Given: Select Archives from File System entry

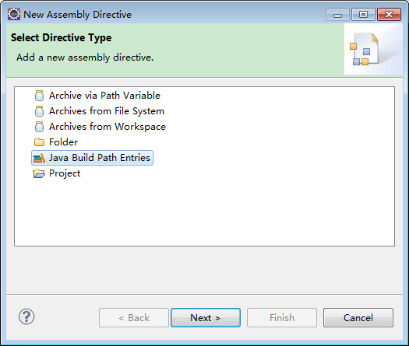Looking at the screenshot, I should pyautogui.click(x=107, y=111).
